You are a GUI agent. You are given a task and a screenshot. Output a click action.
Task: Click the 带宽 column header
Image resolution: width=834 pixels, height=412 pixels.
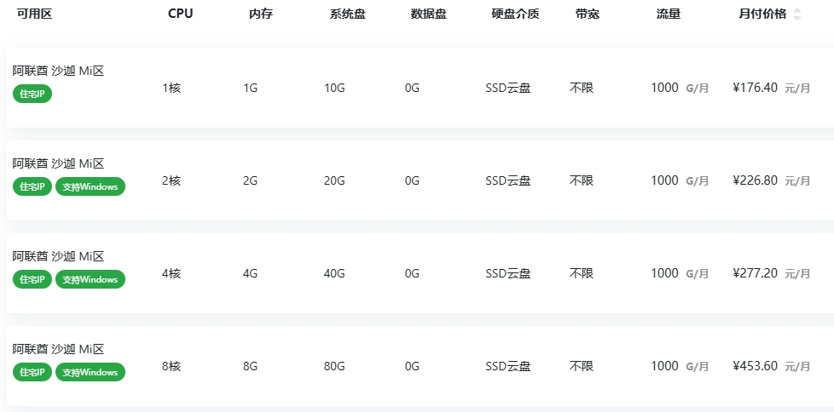(x=588, y=14)
